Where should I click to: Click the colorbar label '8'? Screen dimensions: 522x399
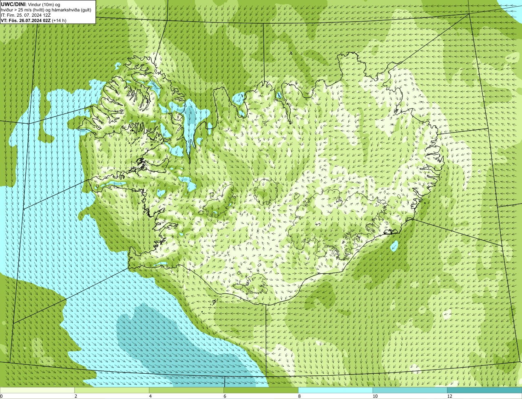[299, 396]
